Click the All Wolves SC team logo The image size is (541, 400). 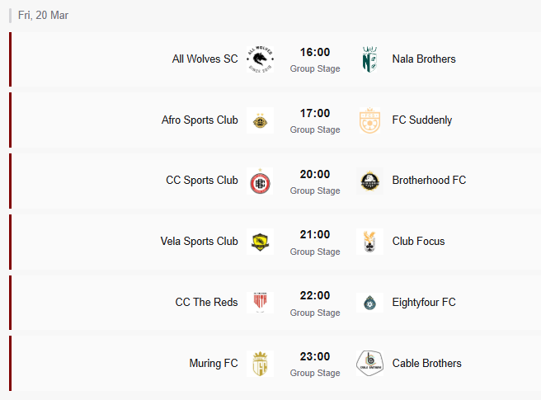(x=260, y=59)
